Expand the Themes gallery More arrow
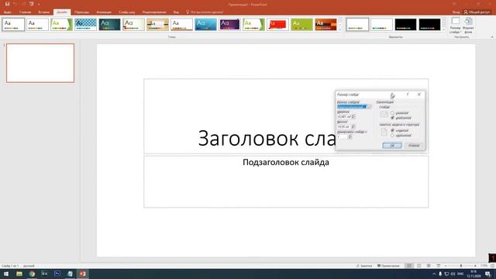Screen dimensions: 496x279 340,29
